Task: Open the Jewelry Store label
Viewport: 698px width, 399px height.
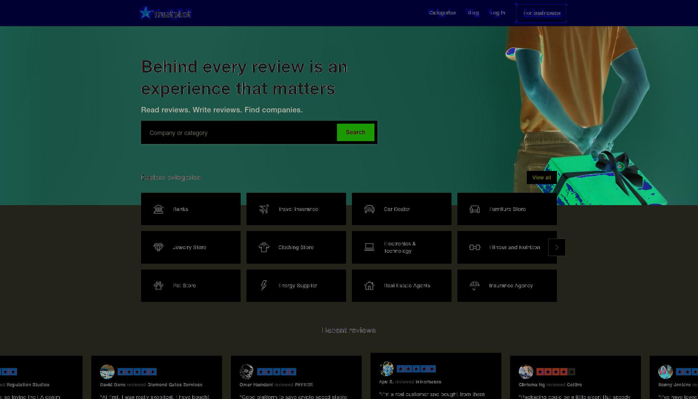Action: click(x=189, y=247)
